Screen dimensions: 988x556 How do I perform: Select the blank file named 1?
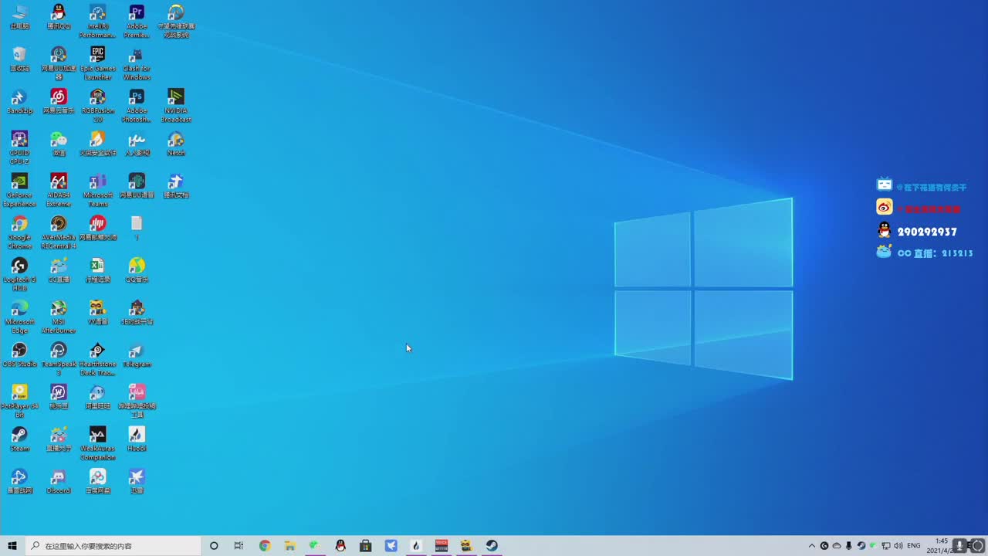(x=137, y=228)
